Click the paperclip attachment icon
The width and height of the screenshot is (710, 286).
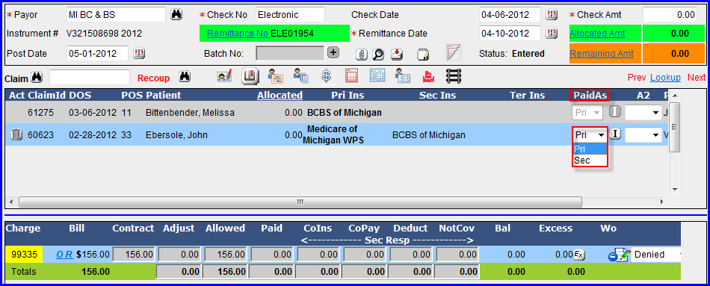[x=361, y=54]
